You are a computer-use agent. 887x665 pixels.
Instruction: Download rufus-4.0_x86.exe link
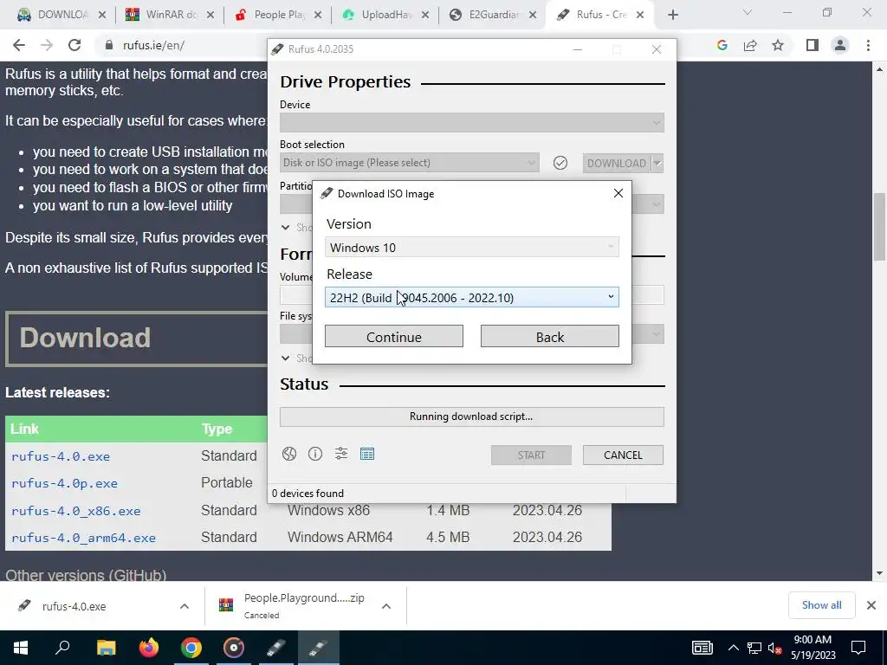point(76,511)
